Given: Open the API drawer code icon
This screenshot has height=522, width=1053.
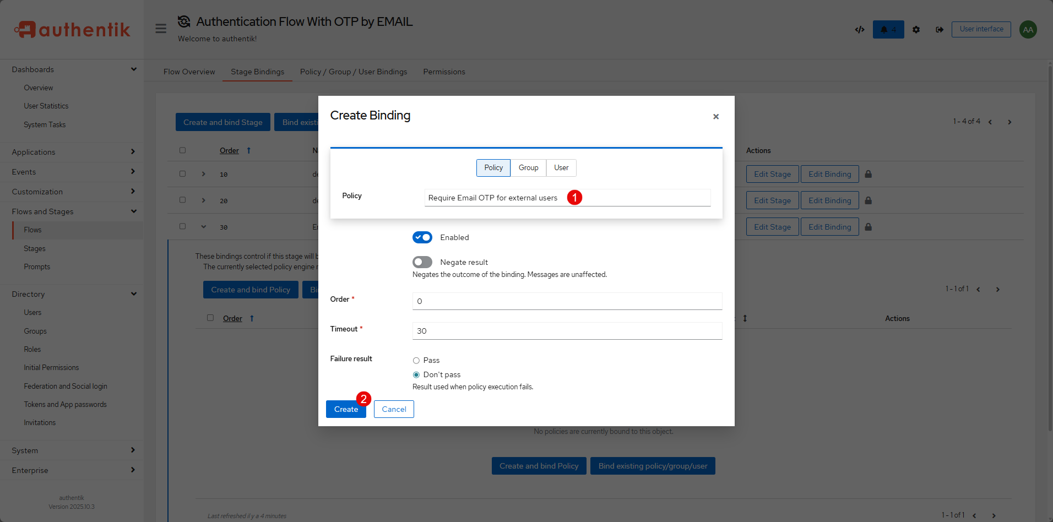Looking at the screenshot, I should point(859,30).
